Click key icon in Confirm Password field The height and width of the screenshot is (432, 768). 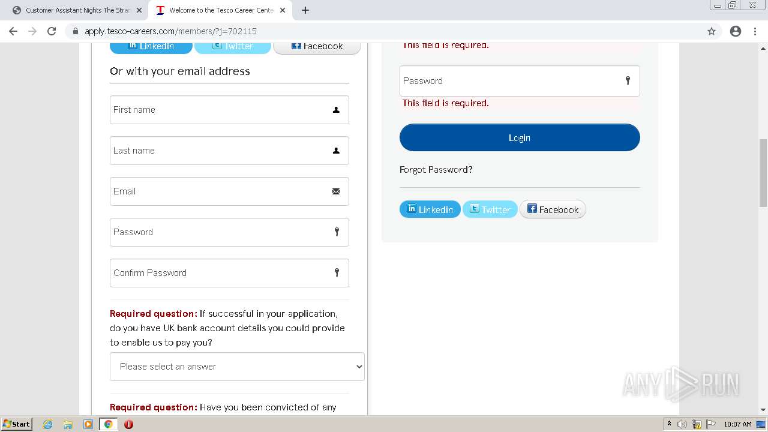click(337, 273)
